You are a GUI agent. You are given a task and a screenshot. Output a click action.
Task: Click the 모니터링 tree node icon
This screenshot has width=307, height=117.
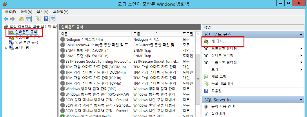[x=11, y=47]
